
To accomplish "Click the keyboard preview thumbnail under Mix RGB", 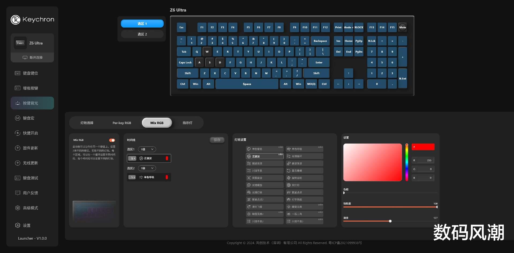I will [x=94, y=212].
